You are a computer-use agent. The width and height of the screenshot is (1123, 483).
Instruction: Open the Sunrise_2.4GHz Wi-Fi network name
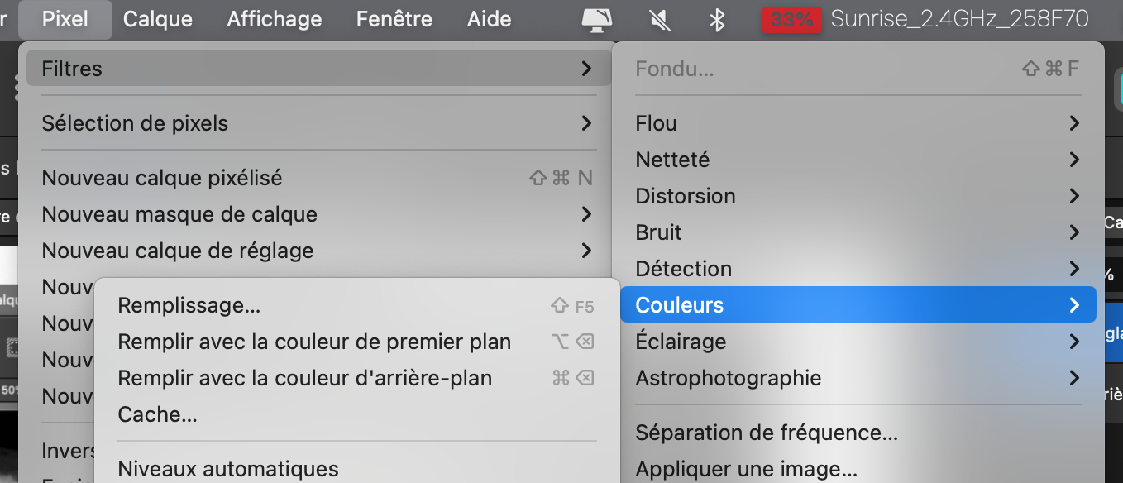(959, 19)
